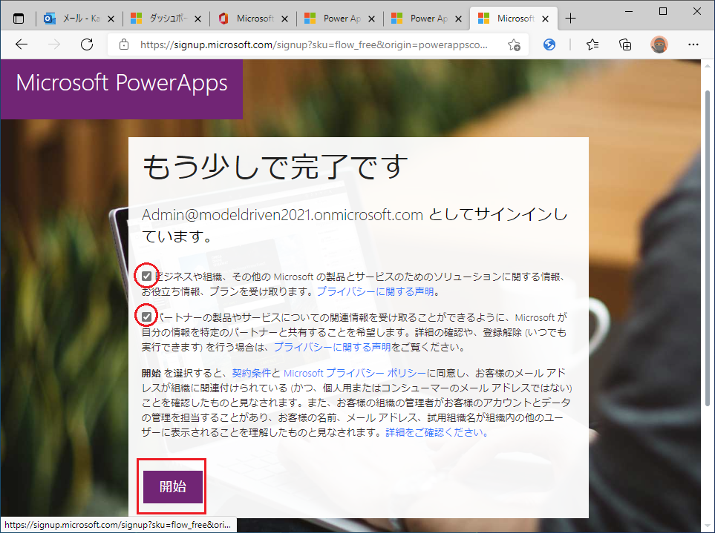Viewport: 715px width, 533px height.
Task: Open the tab actions menu icon
Action: [19, 19]
